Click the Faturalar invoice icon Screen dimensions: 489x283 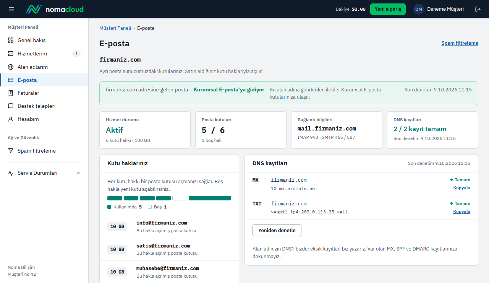point(11,93)
